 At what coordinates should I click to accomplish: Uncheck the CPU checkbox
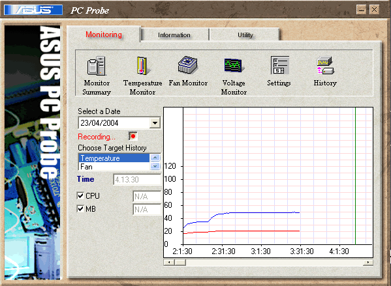pyautogui.click(x=80, y=195)
